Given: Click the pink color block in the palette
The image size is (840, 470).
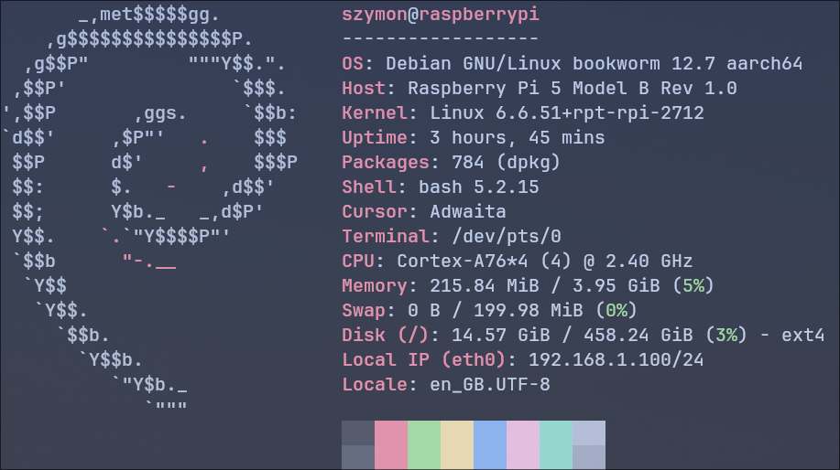Looking at the screenshot, I should coord(391,444).
